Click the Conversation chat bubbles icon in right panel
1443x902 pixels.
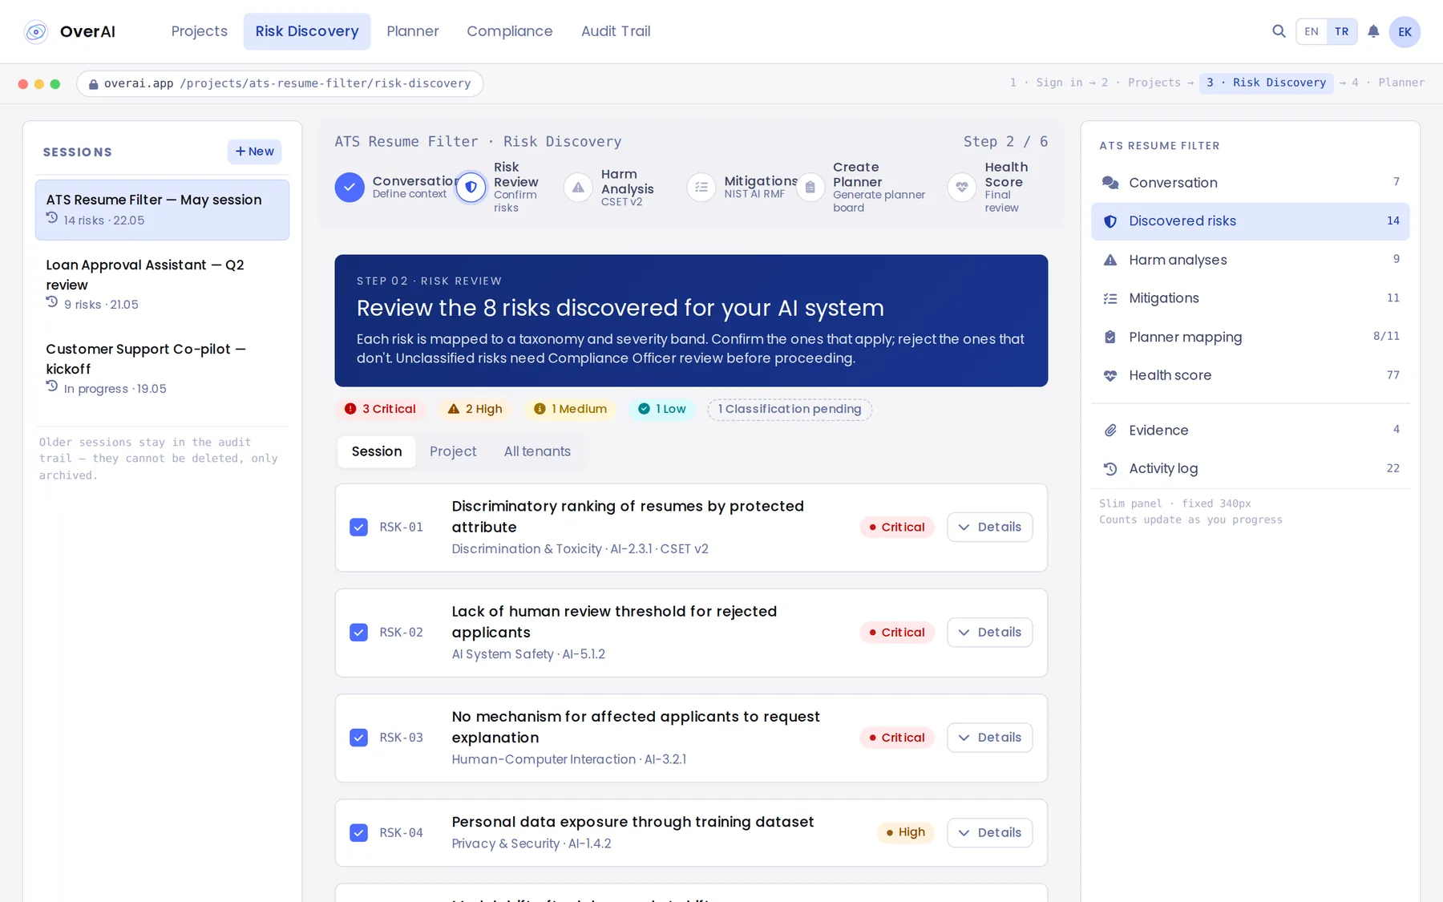[x=1110, y=183]
